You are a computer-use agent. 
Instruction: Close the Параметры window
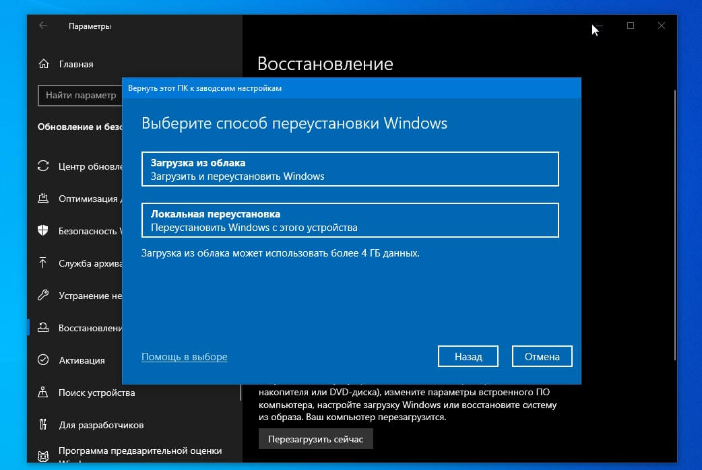point(662,26)
